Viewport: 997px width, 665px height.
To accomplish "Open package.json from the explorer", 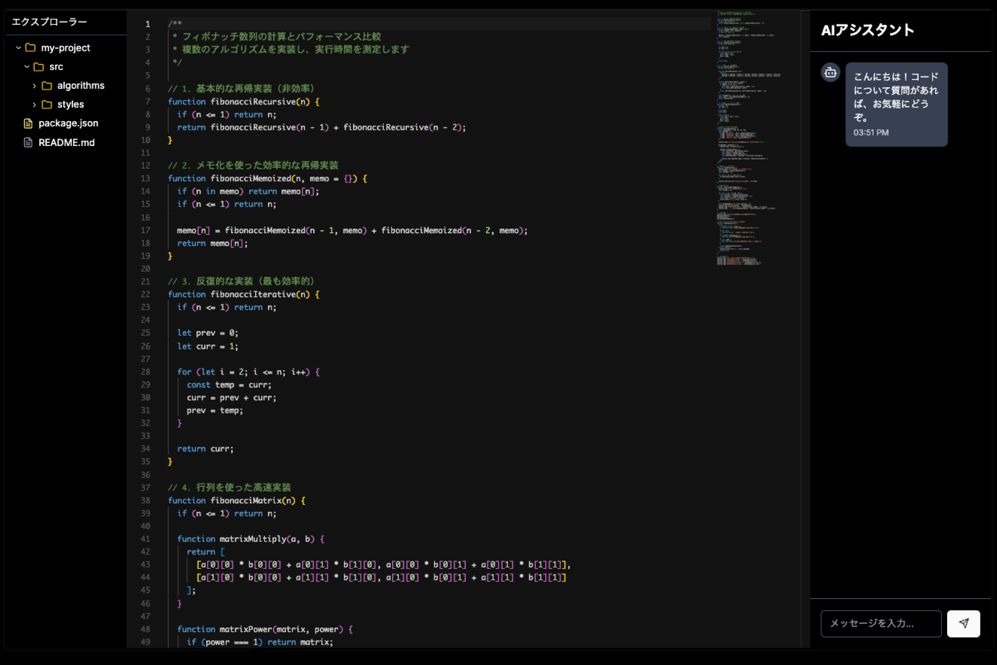I will pyautogui.click(x=68, y=123).
